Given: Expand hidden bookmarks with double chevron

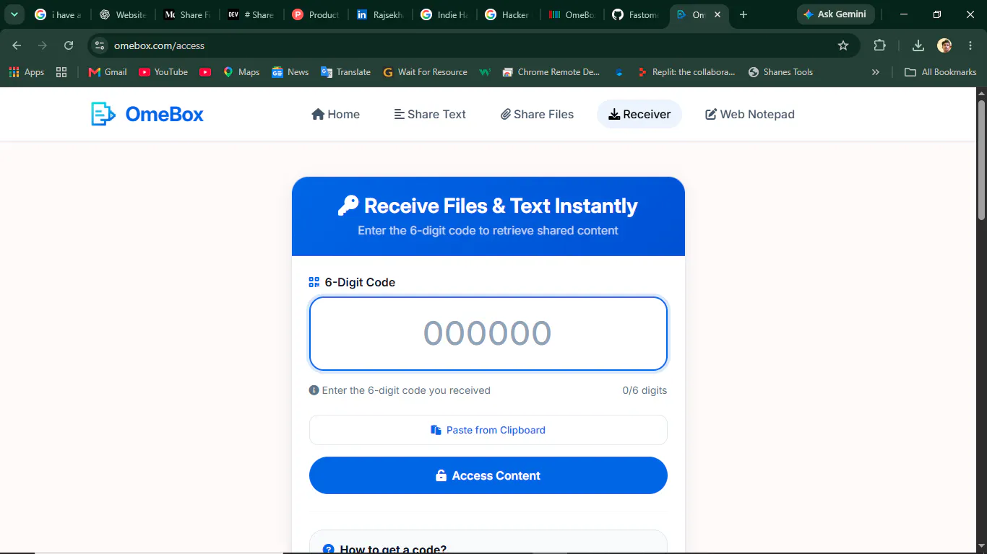Looking at the screenshot, I should click(x=876, y=72).
